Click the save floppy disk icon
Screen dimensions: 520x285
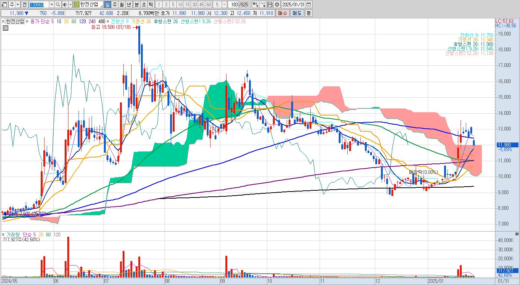[x=270, y=4]
